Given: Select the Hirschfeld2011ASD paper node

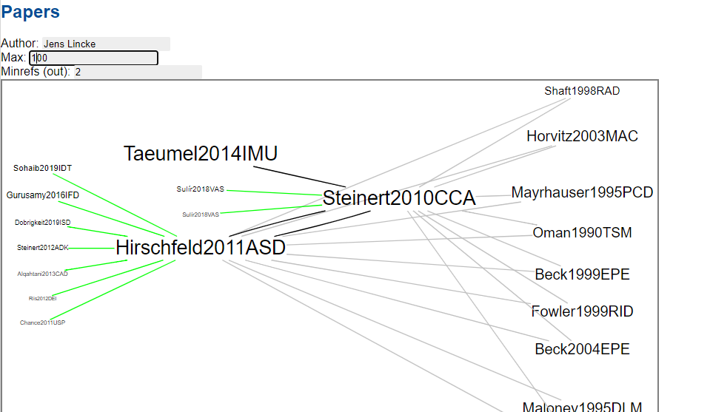Looking at the screenshot, I should tap(201, 248).
